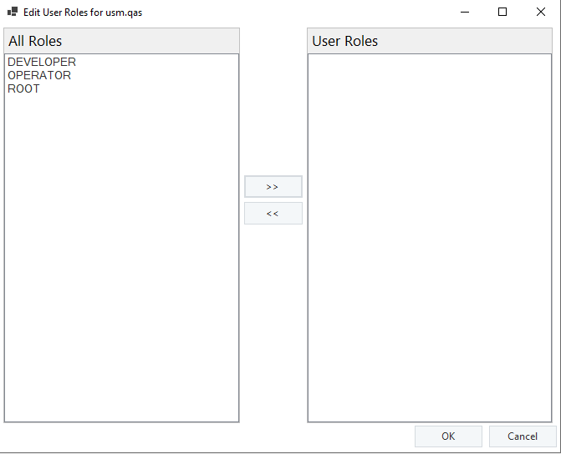
Task: Maximize the Edit User Roles dialog
Action: pyautogui.click(x=502, y=13)
